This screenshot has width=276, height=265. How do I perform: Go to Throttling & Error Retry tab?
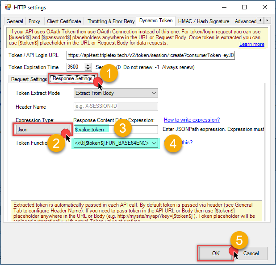110,21
